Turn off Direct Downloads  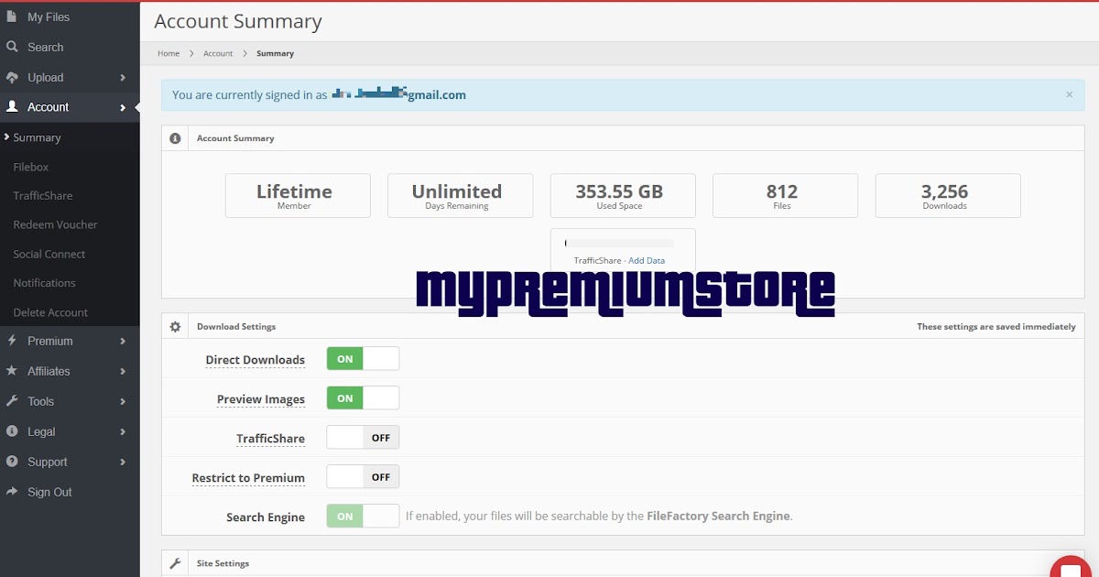[x=362, y=358]
